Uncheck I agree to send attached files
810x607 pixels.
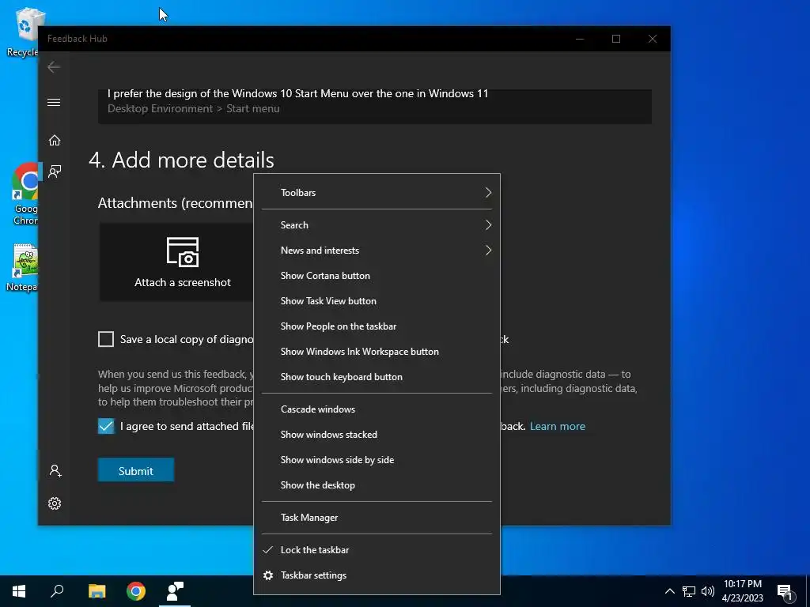[106, 426]
